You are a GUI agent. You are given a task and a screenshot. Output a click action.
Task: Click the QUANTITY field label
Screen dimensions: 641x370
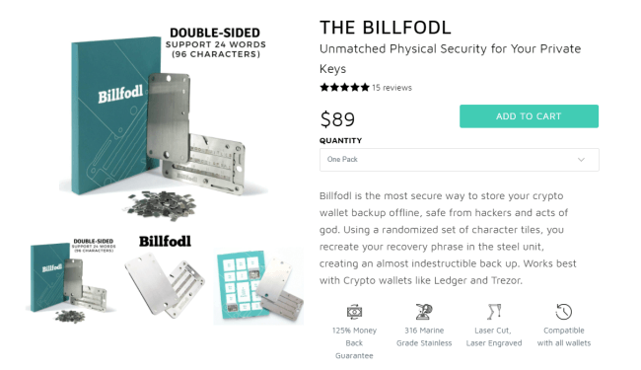340,141
